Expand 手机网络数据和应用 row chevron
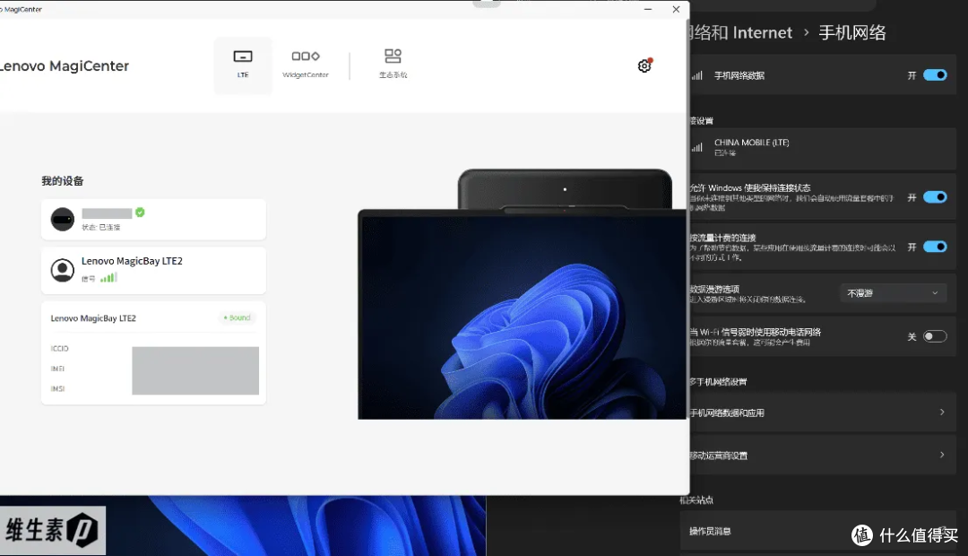This screenshot has height=556, width=968. coord(942,412)
